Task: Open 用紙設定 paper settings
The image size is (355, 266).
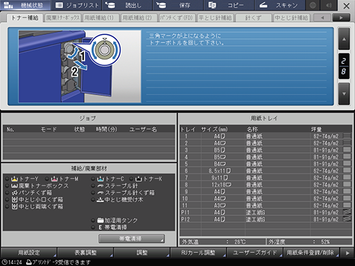Action: click(29, 252)
